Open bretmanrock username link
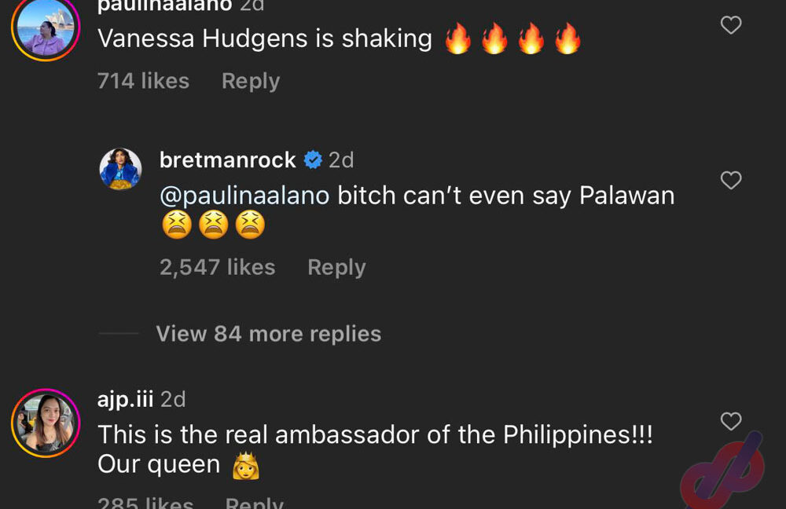This screenshot has height=509, width=786. click(x=228, y=160)
